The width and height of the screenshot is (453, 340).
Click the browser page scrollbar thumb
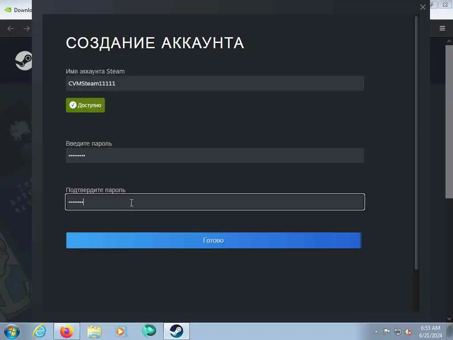[449, 121]
